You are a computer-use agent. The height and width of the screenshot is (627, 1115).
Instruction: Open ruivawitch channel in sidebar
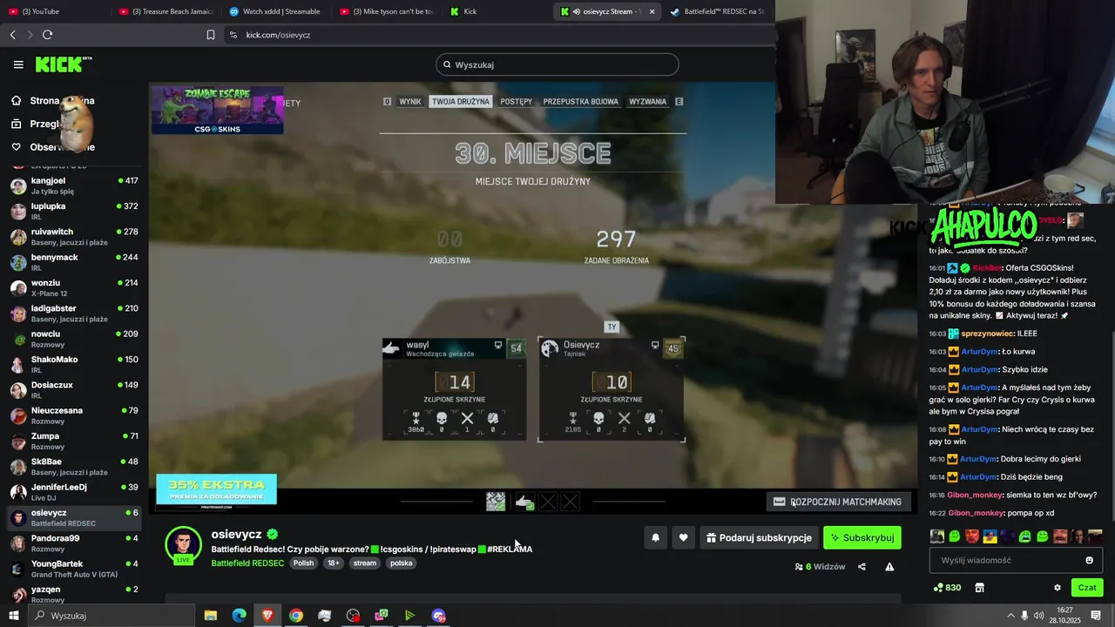74,237
